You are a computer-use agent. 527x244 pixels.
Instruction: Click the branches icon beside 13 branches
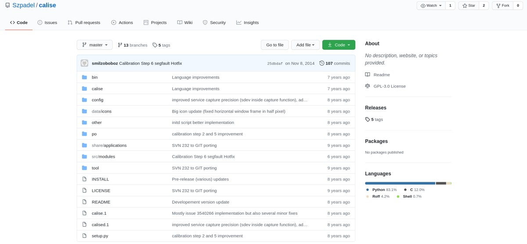120,45
